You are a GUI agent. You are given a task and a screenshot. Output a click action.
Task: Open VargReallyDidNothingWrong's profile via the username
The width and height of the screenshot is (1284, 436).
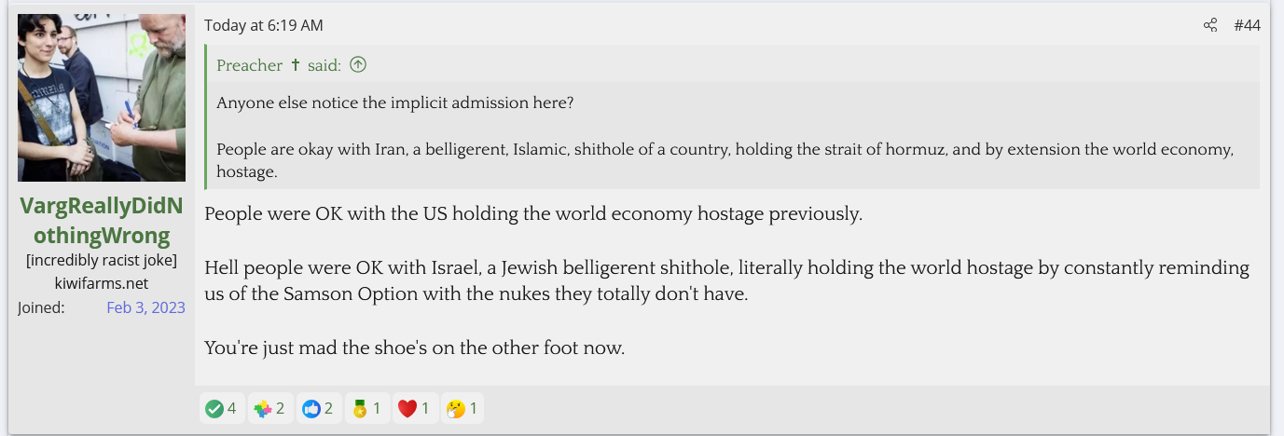(101, 221)
